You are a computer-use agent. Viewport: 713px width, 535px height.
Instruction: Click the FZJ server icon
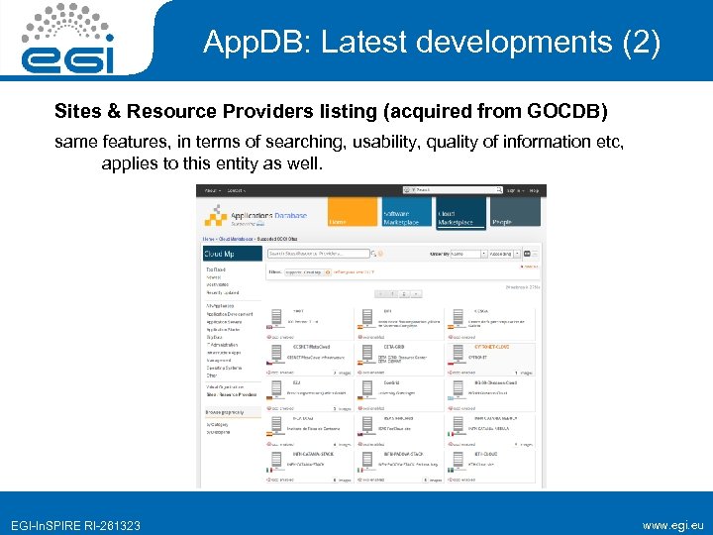coord(276,388)
